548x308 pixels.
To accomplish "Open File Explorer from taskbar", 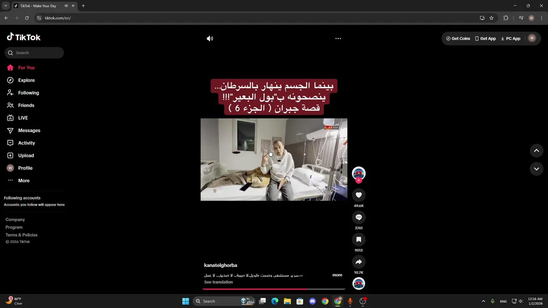I will point(287,301).
